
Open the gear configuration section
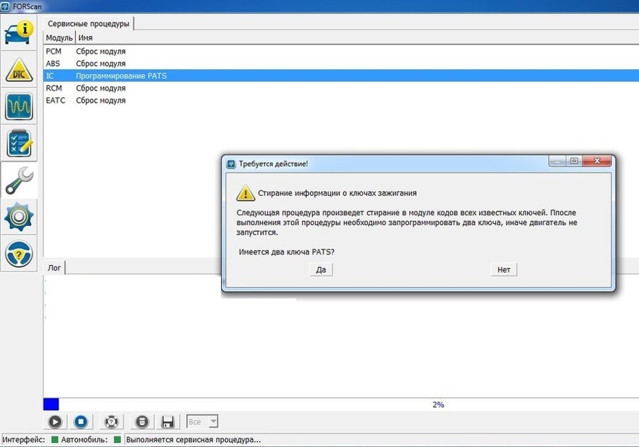[x=19, y=217]
